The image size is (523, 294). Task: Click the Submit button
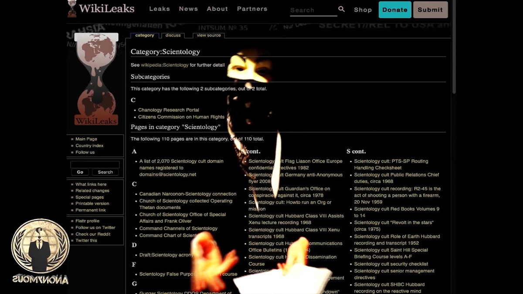[x=430, y=10]
